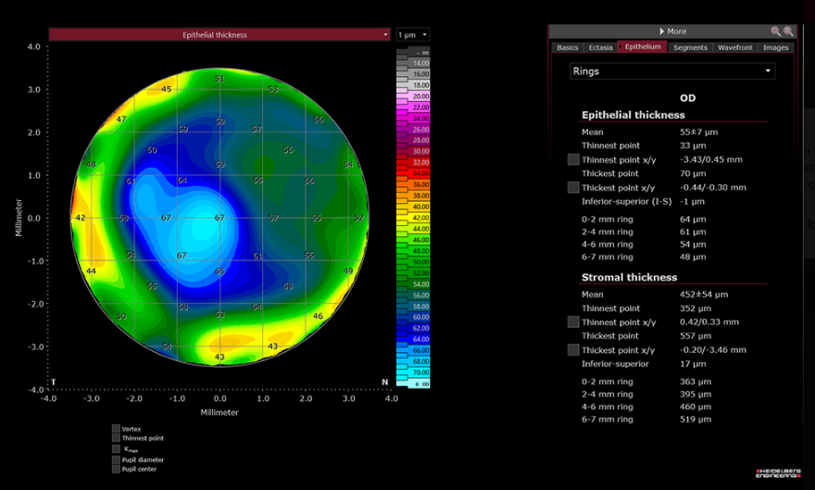Open the Rings display dropdown
The height and width of the screenshot is (490, 815).
pos(671,71)
